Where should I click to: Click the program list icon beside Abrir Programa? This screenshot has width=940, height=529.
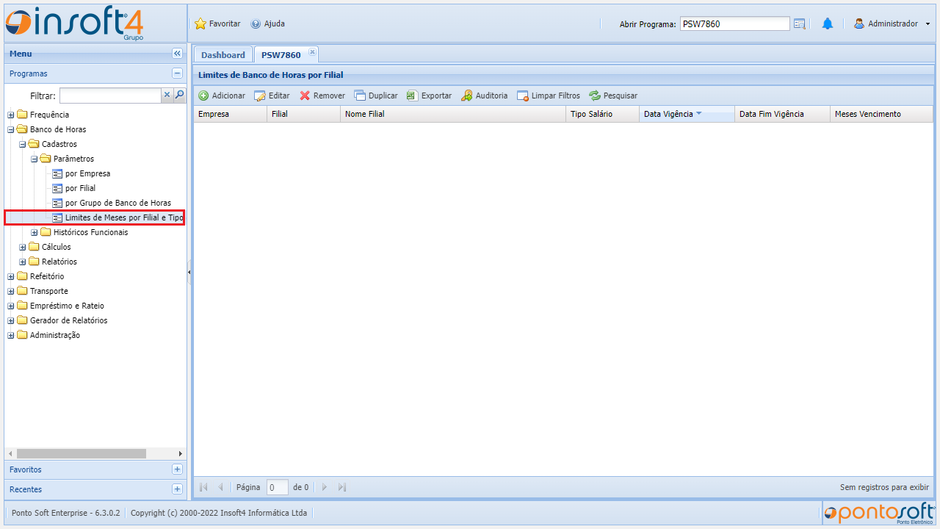[x=800, y=24]
